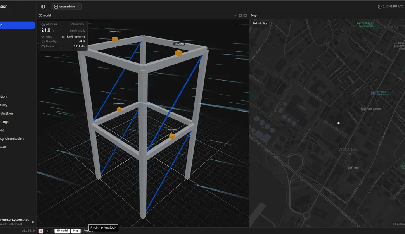Maximize the 3D model panel
Image resolution: width=405 pixels, height=234 pixels.
(240, 15)
